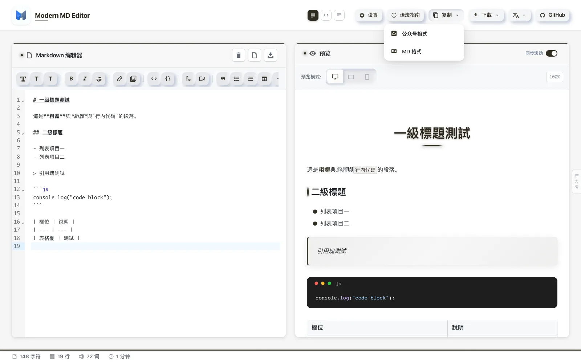Open the 下载 download dropdown
This screenshot has width=581, height=363.
(486, 15)
